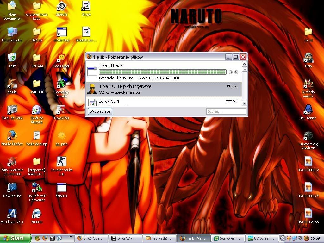
Task: Click the downloads list scroll-up arrow
Action: click(x=245, y=64)
